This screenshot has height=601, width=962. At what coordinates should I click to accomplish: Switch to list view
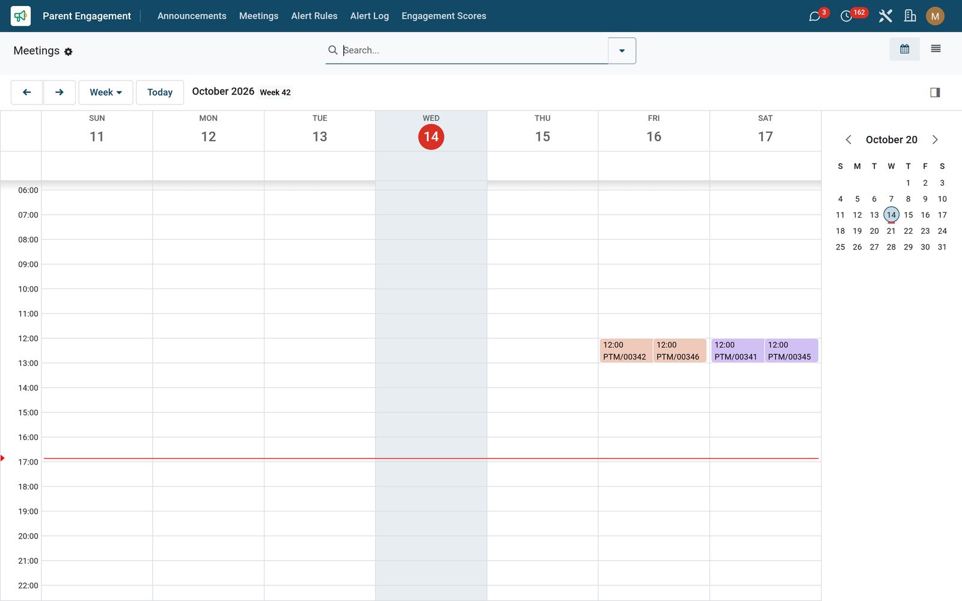[936, 49]
